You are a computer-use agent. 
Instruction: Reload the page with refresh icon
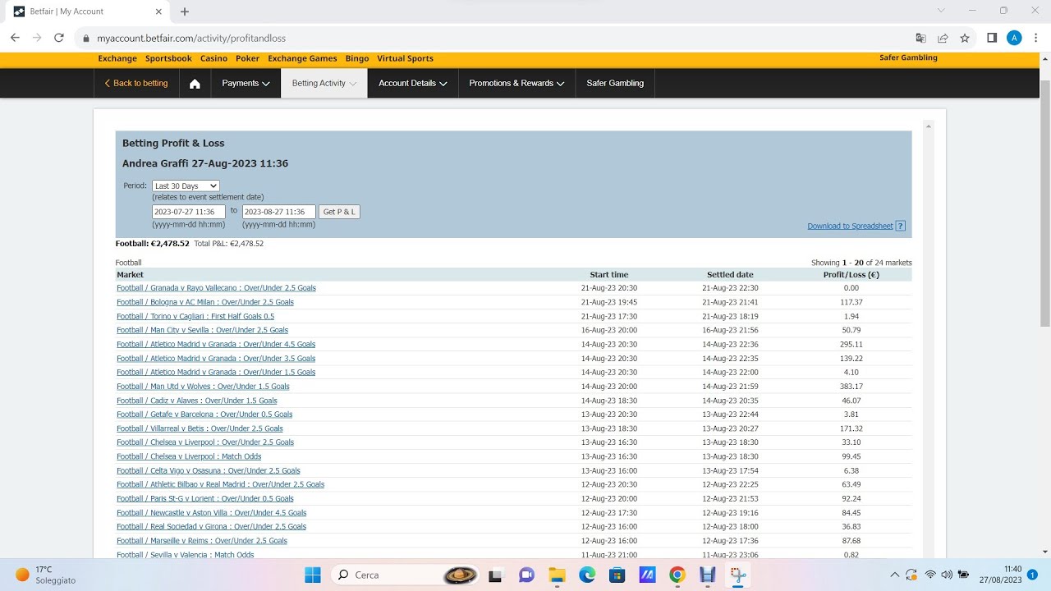tap(59, 38)
